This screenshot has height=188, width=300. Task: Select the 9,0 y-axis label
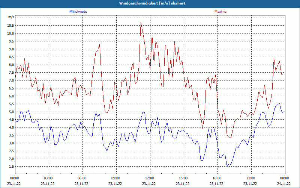pos(11,49)
